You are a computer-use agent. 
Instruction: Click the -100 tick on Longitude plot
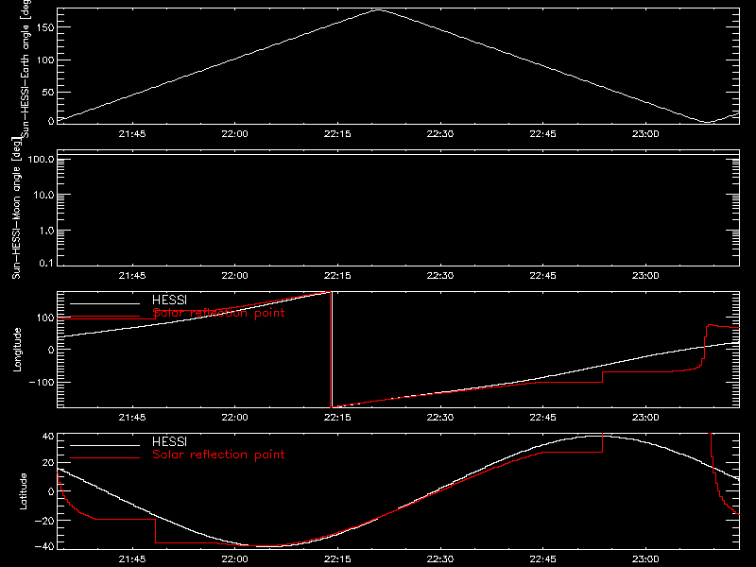[x=41, y=382]
